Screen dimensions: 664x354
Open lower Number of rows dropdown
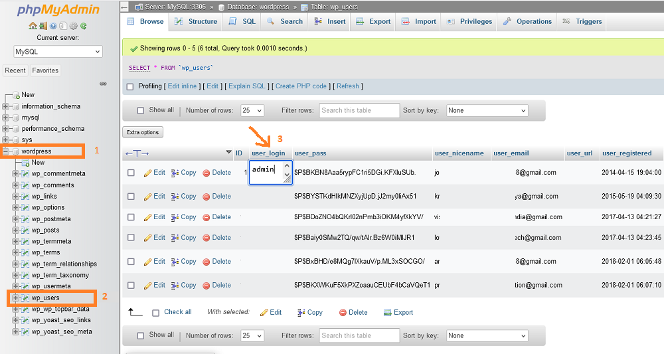(252, 335)
